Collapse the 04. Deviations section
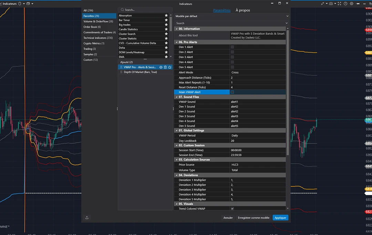The width and height of the screenshot is (372, 235). (176, 175)
